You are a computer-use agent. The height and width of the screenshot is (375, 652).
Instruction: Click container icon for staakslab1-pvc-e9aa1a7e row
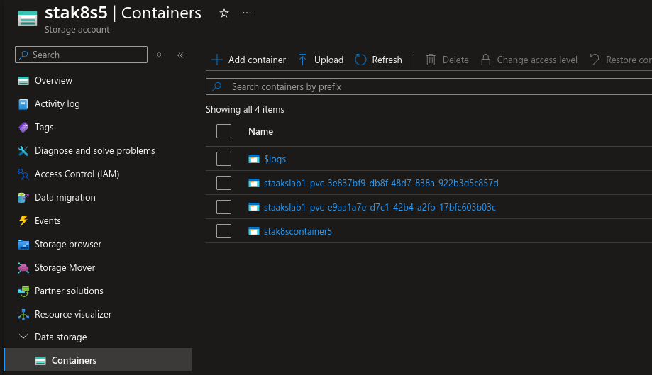tap(254, 207)
